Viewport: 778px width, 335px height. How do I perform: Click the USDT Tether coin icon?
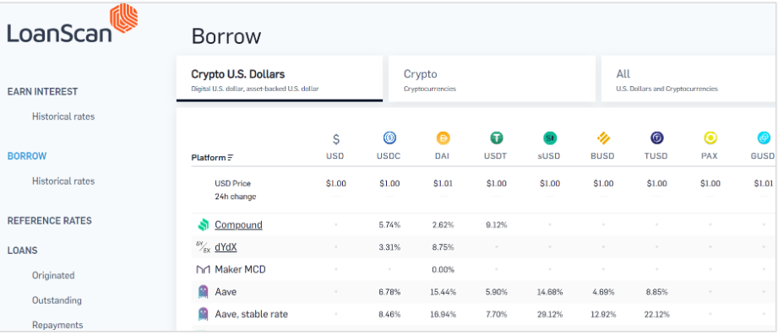coord(496,138)
